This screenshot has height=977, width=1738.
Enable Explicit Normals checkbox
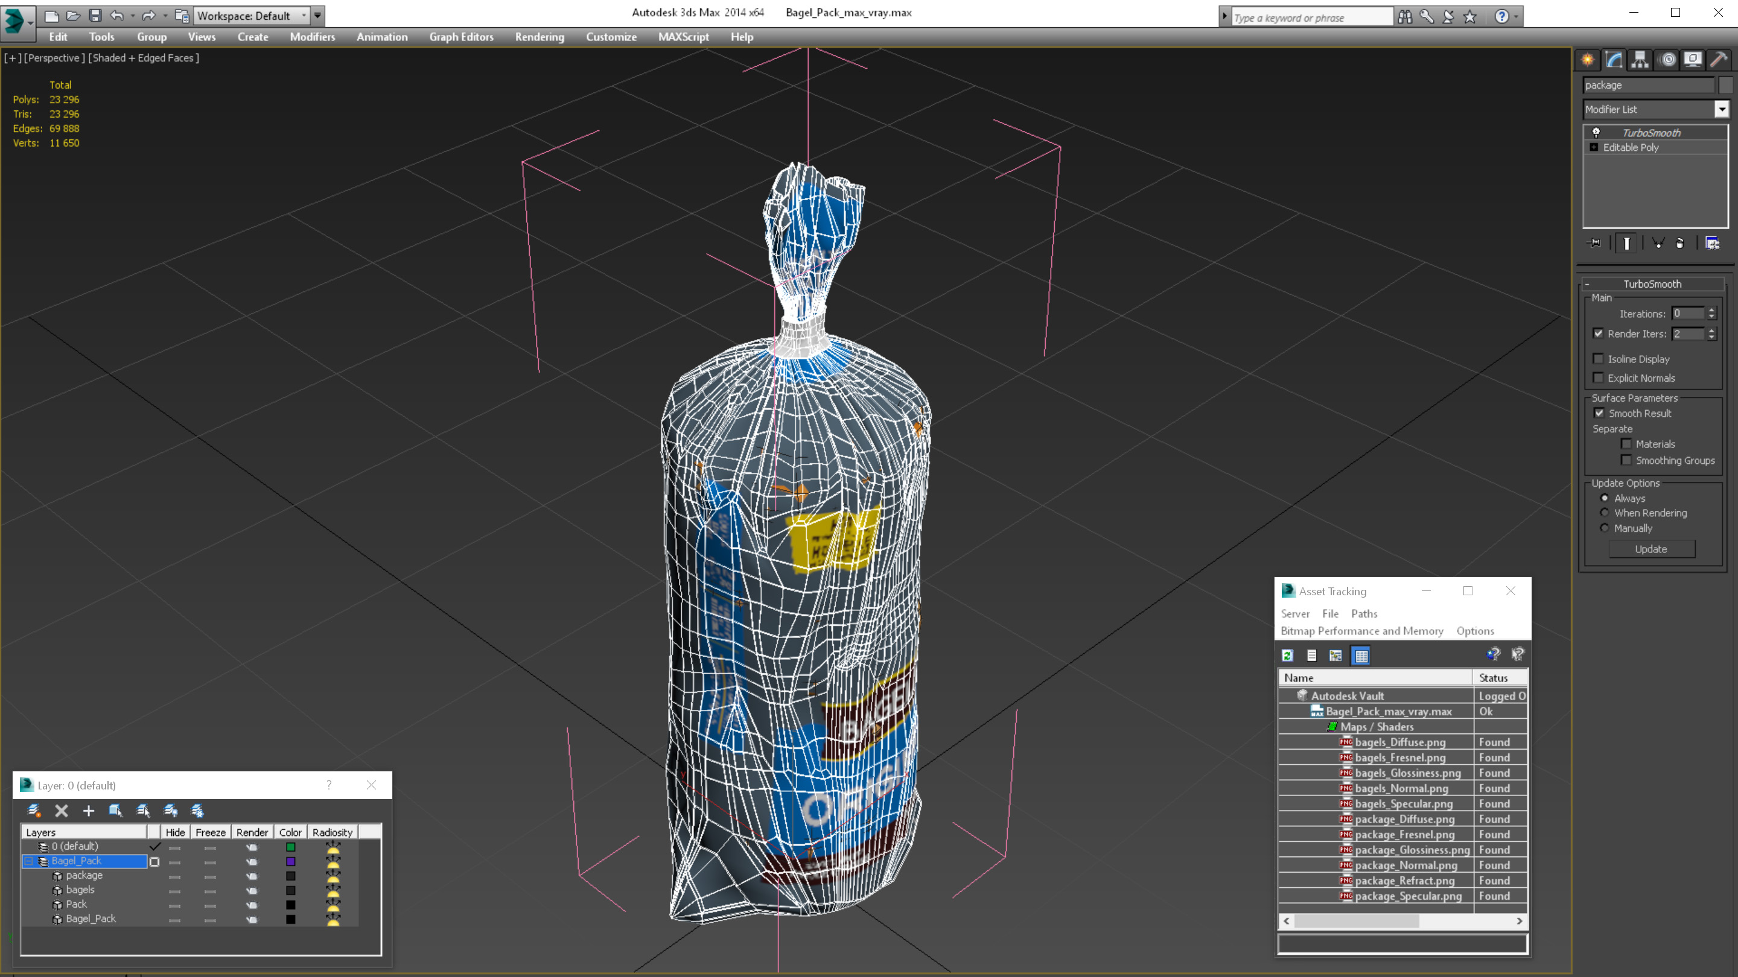(1597, 378)
